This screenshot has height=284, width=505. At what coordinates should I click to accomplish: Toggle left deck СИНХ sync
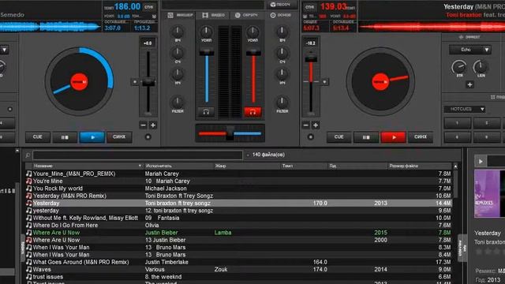tap(119, 137)
